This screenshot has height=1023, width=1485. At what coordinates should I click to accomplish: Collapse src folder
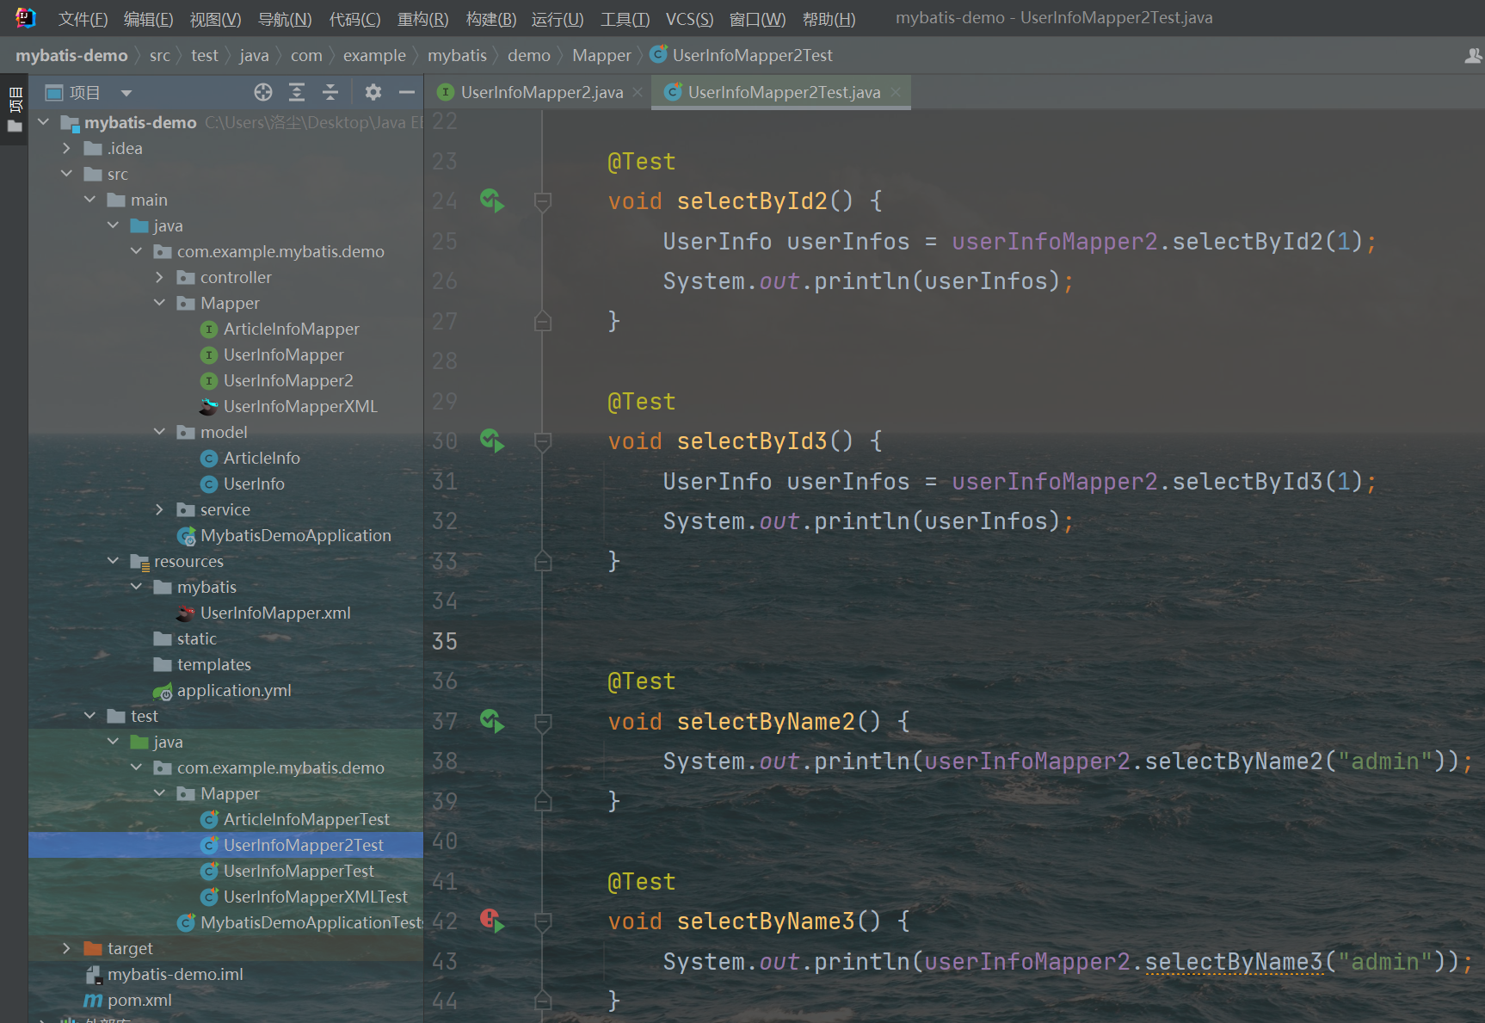(66, 174)
